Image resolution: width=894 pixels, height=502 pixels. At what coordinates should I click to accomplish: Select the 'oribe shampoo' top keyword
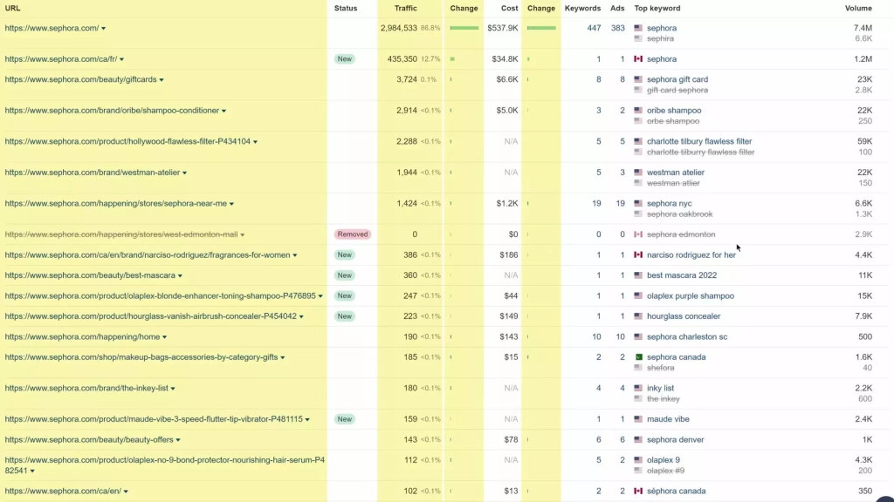point(674,111)
